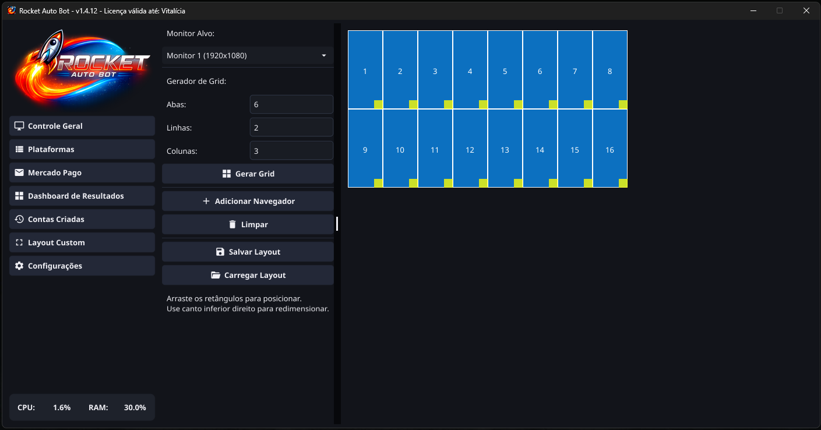The image size is (821, 430).
Task: Click the Abas input field
Action: point(291,104)
